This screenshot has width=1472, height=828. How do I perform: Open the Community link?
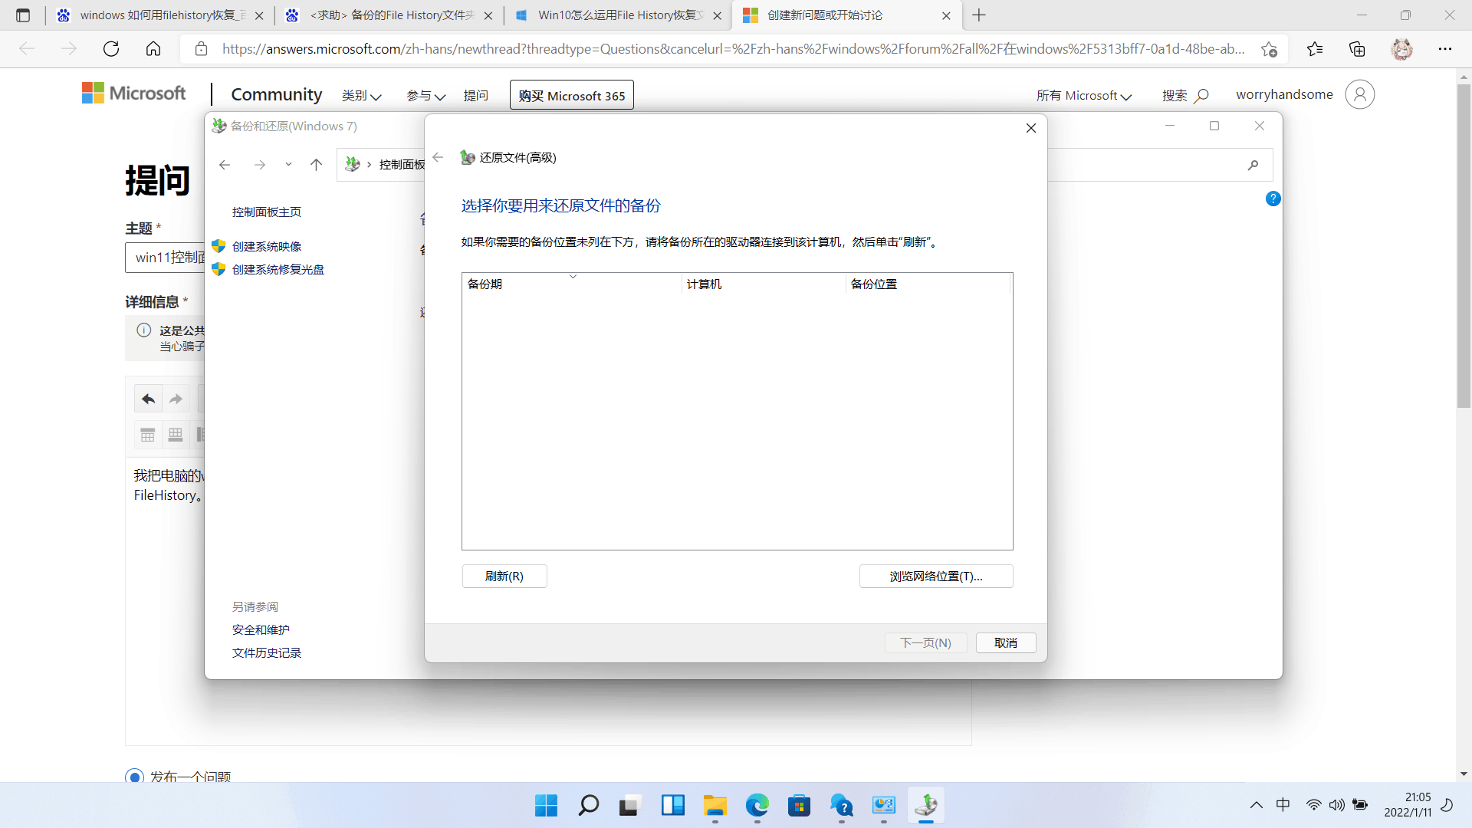pyautogui.click(x=276, y=94)
